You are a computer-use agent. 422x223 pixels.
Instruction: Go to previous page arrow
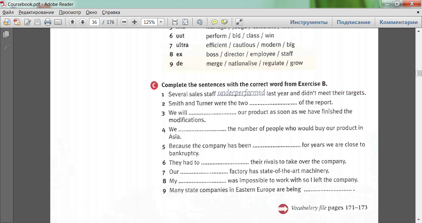(72, 22)
